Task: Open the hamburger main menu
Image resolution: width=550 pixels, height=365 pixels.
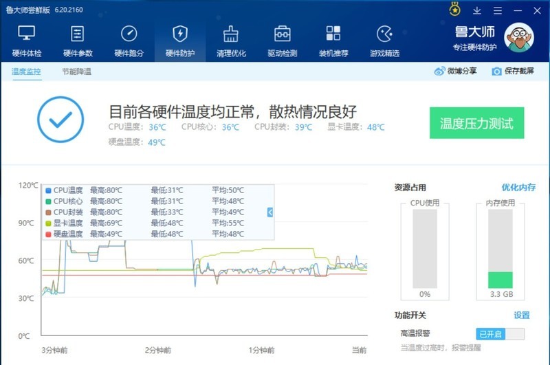Action: [x=497, y=10]
